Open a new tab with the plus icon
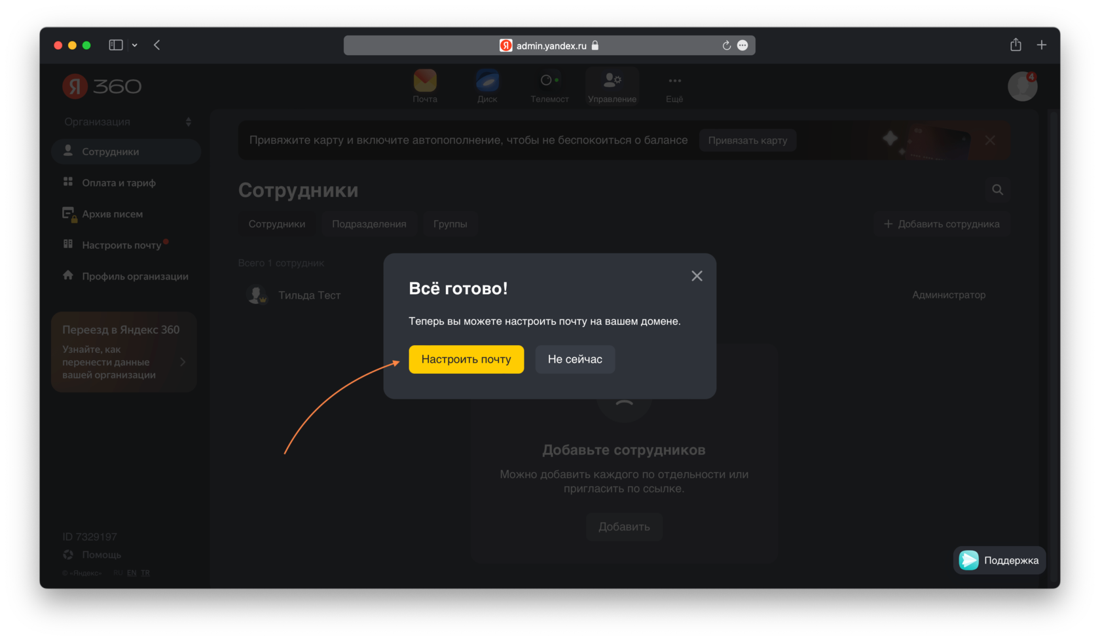This screenshot has width=1100, height=641. (1042, 45)
